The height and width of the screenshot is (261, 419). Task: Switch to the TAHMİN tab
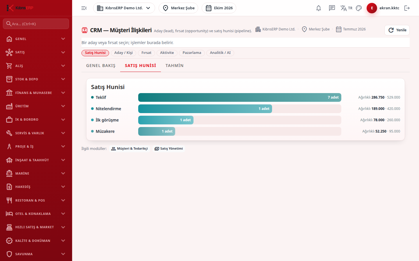point(175,66)
